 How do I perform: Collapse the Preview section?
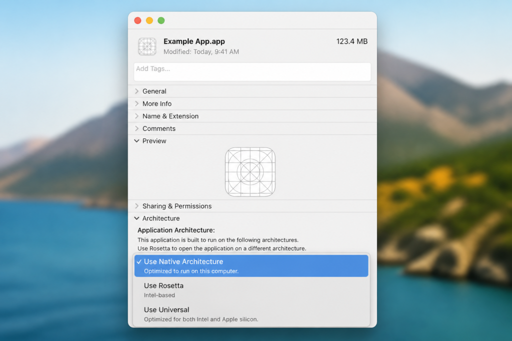tap(136, 141)
